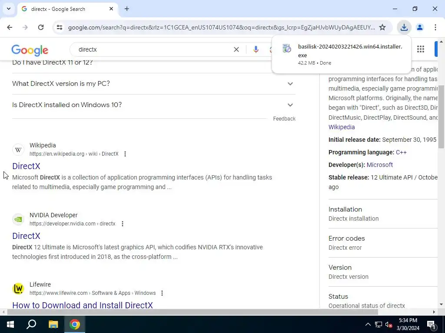Click the C++ programming language link
This screenshot has height=333, width=445.
[x=401, y=152]
